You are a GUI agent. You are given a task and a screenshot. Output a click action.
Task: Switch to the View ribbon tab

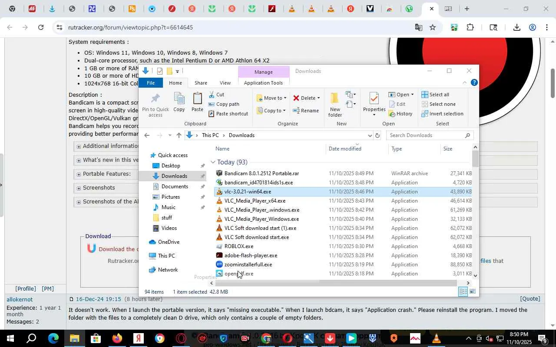(225, 83)
